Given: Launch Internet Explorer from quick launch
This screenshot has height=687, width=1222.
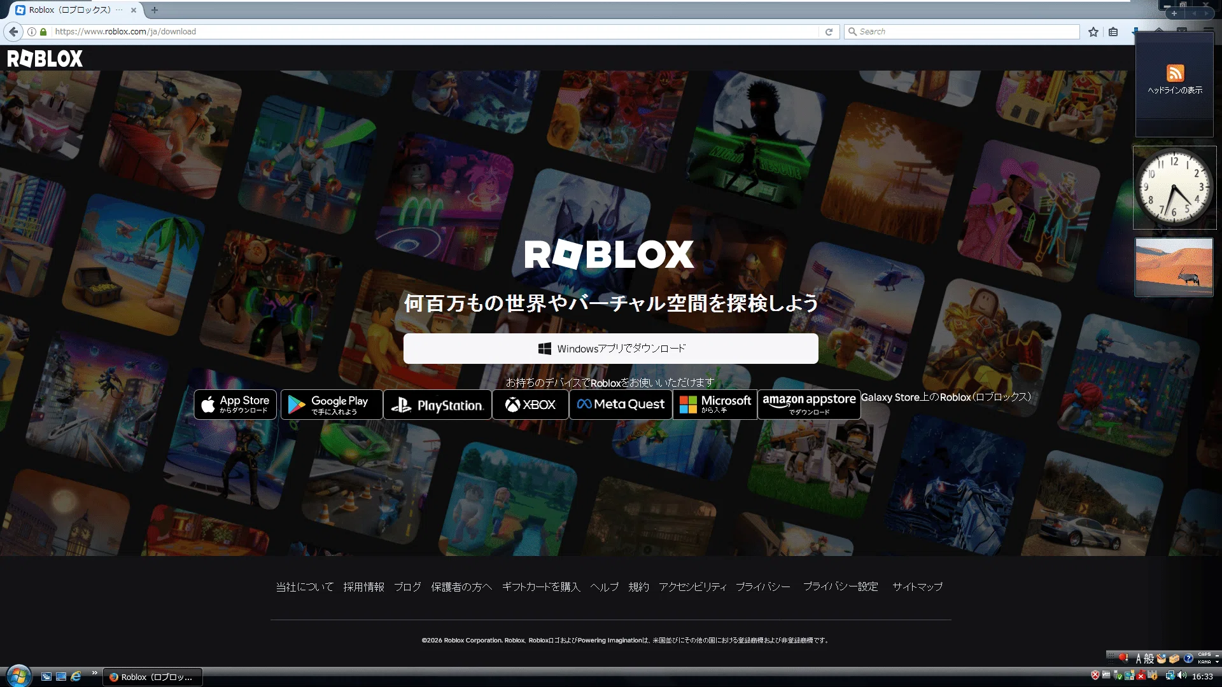Looking at the screenshot, I should pyautogui.click(x=76, y=677).
